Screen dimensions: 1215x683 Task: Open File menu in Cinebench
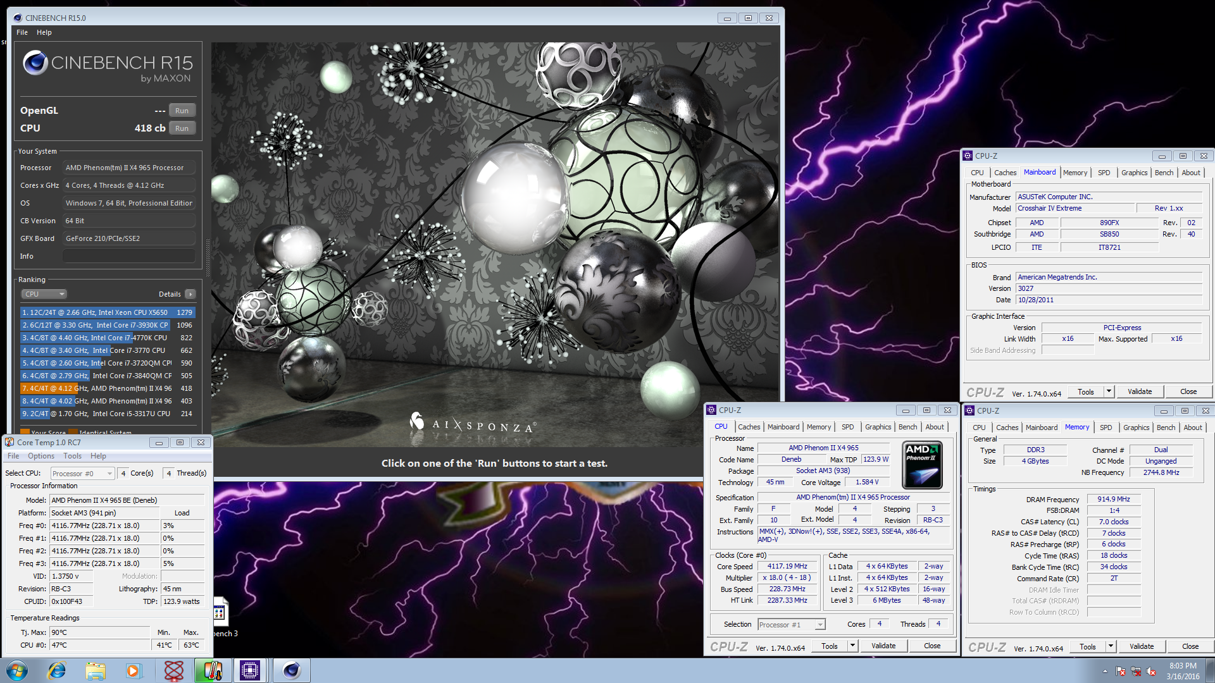coord(22,32)
